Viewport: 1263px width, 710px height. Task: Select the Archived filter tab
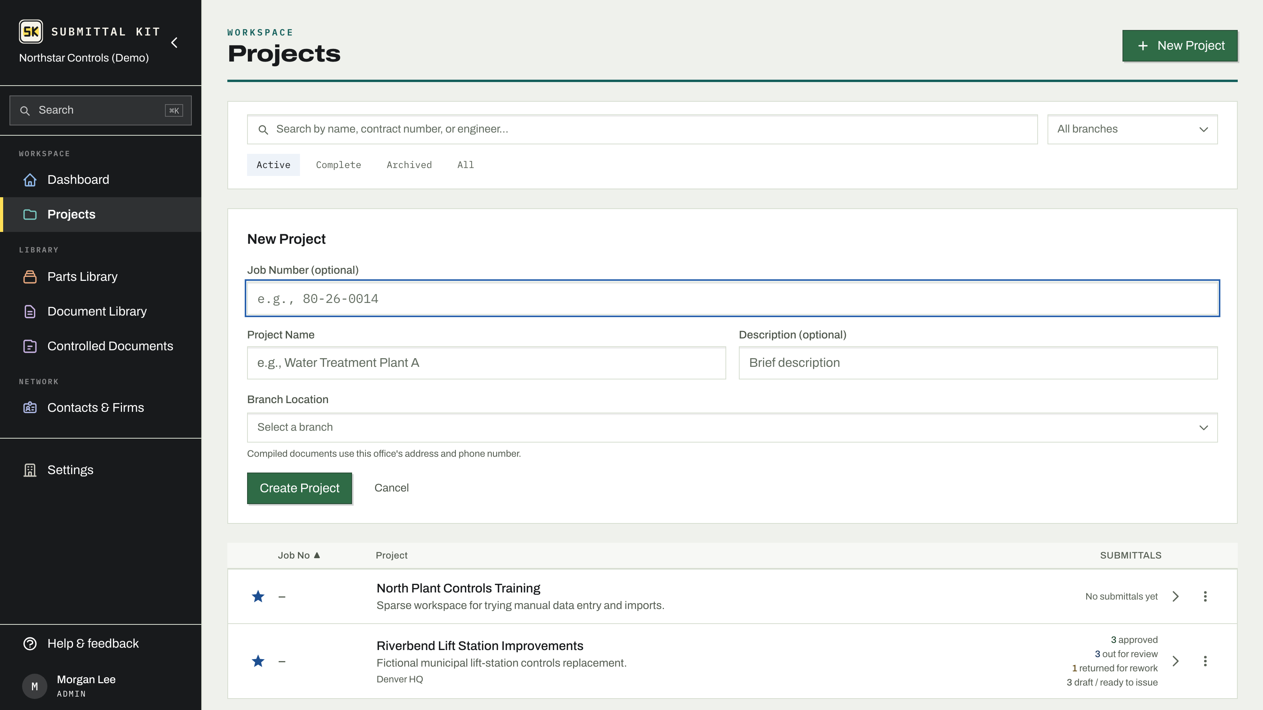(409, 165)
